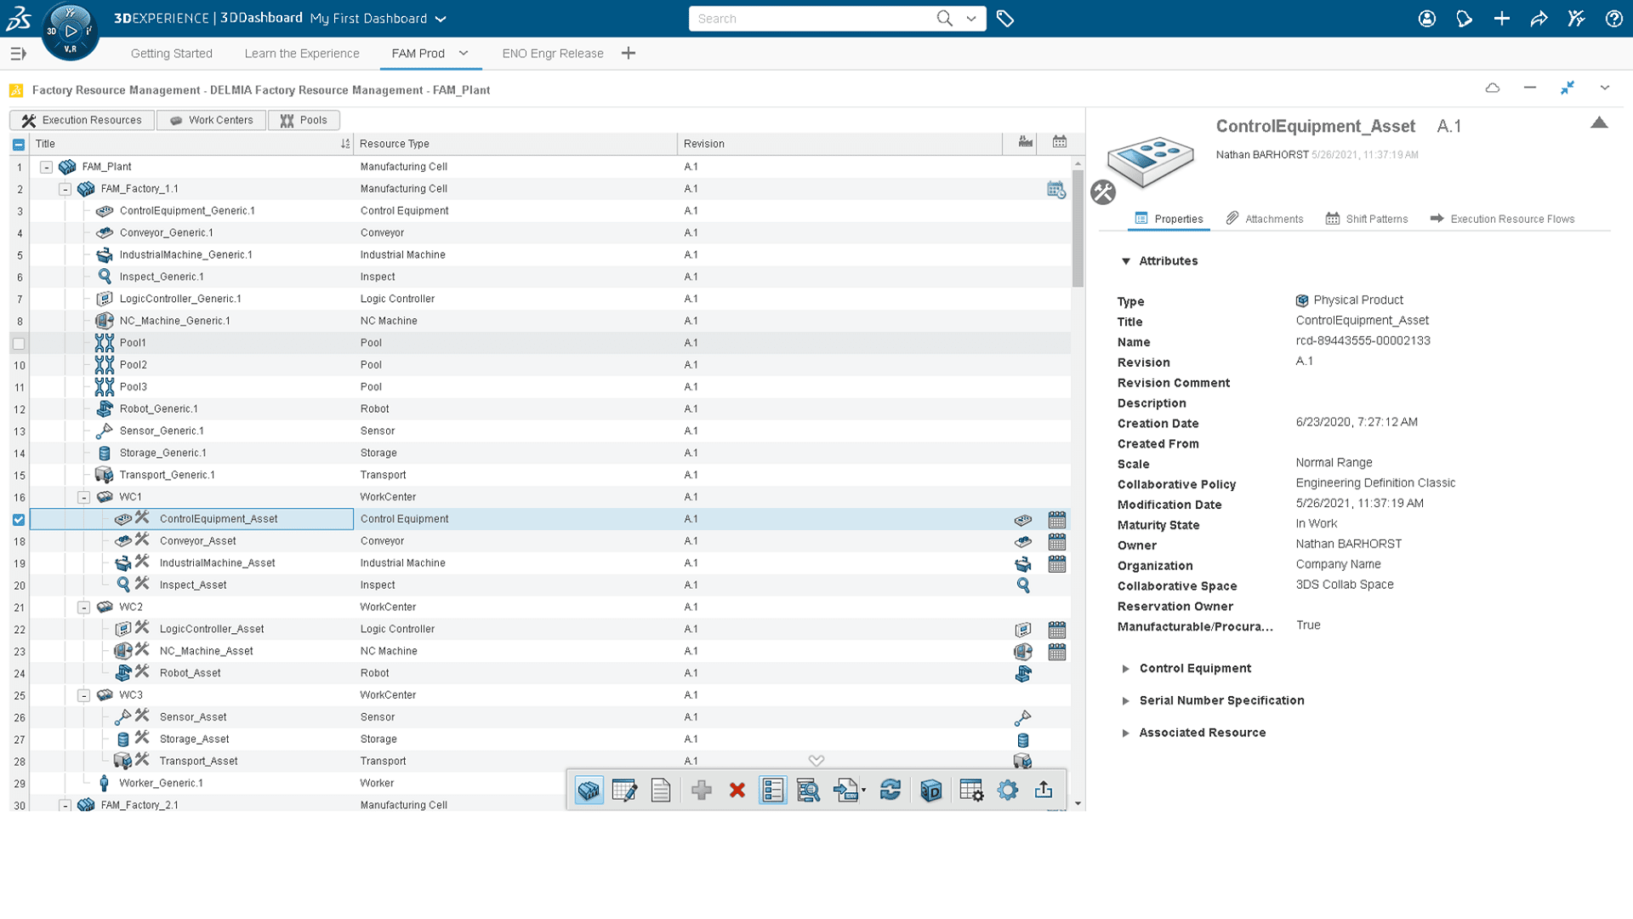Viewport: 1633px width, 919px height.
Task: Click the search input field in top bar
Action: pyautogui.click(x=817, y=18)
